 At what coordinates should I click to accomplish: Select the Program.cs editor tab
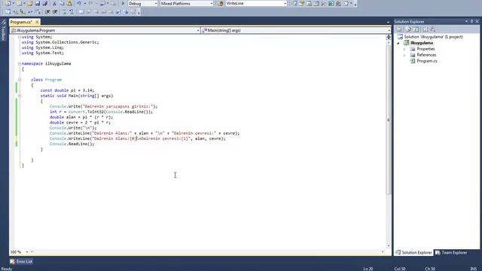coord(21,22)
